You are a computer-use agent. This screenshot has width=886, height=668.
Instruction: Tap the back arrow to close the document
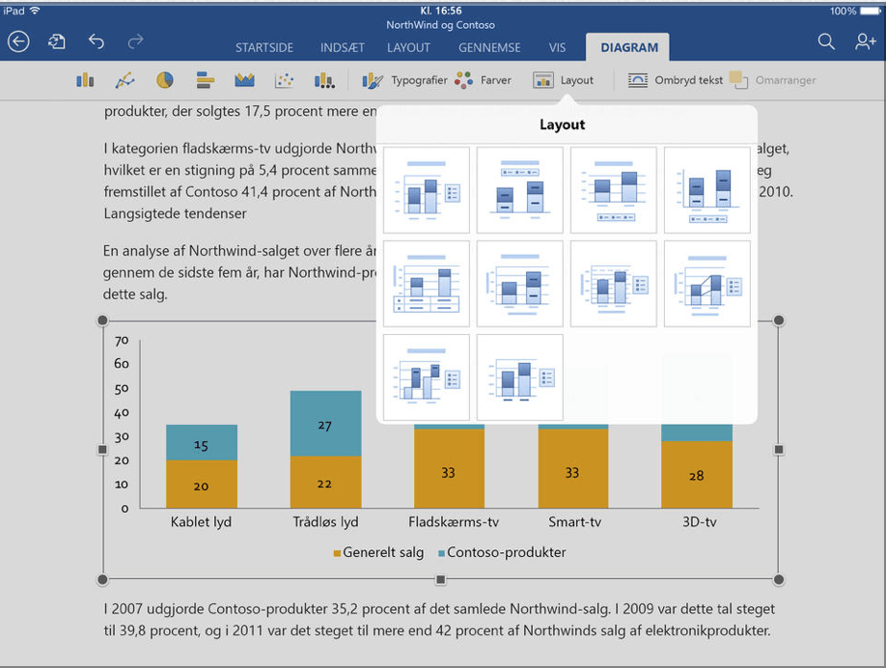18,42
